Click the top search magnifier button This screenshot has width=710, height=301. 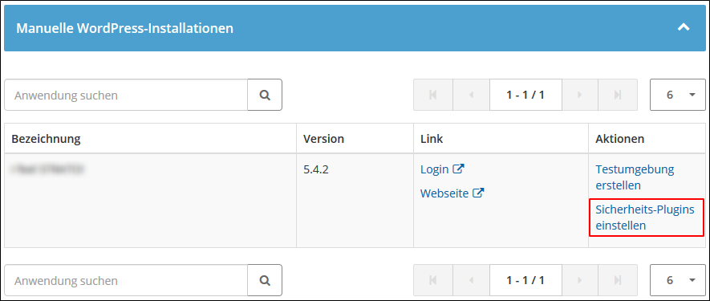click(265, 95)
